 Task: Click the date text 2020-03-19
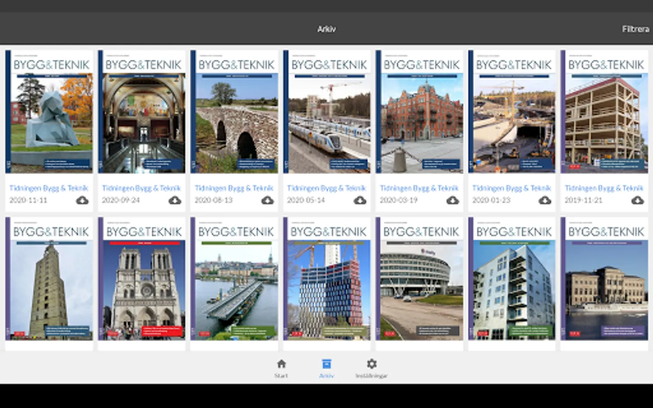[399, 200]
